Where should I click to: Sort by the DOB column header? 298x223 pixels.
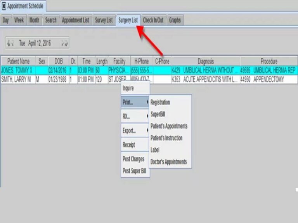(x=59, y=61)
